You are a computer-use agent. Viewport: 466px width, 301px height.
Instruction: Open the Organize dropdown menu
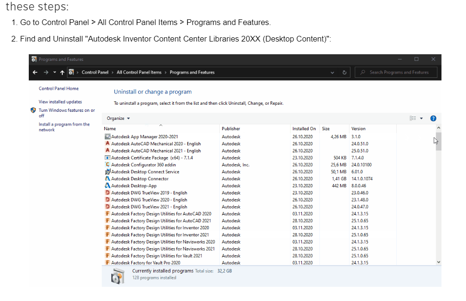[x=118, y=118]
